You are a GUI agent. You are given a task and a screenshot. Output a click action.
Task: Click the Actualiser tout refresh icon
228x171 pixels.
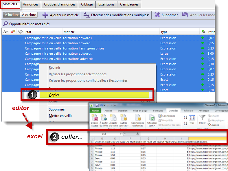pyautogui.click(x=152, y=118)
